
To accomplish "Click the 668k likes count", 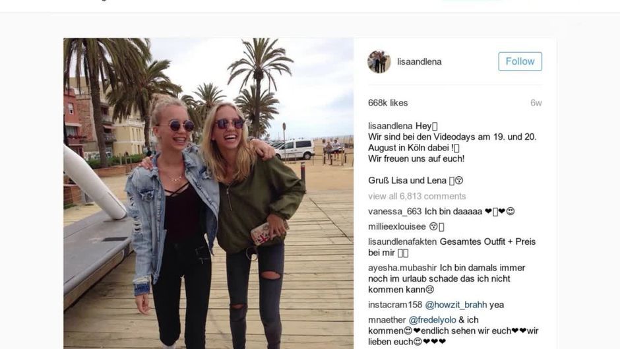I will click(388, 103).
